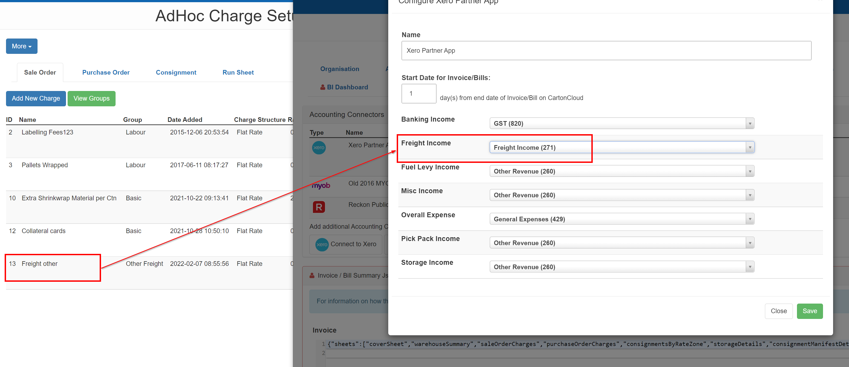Switch to the Run Sheet tab

pos(238,72)
